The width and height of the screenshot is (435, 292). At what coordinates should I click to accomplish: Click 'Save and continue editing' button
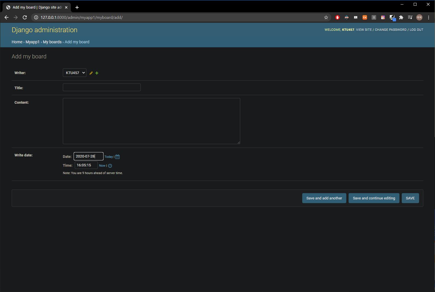point(374,198)
